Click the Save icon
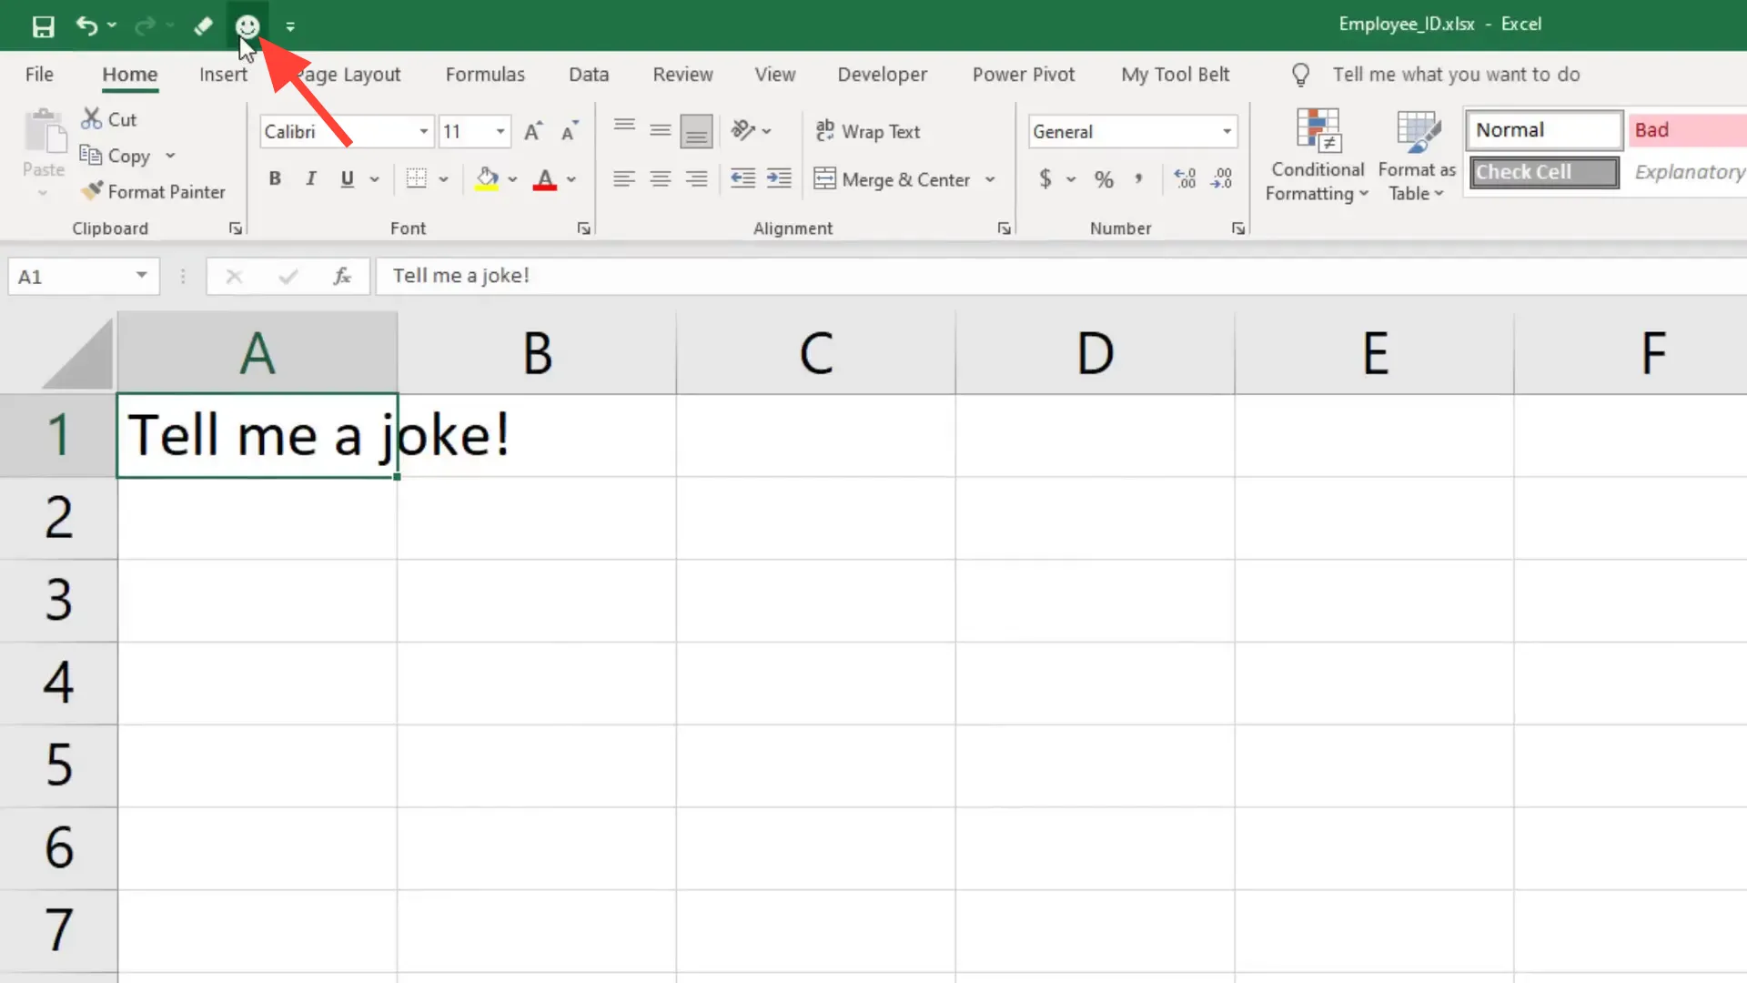1747x983 pixels. 43,25
